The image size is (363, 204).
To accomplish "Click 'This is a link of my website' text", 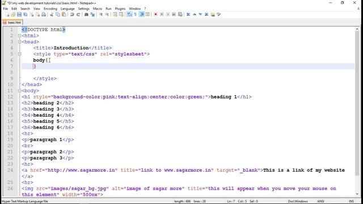I will (x=304, y=170).
